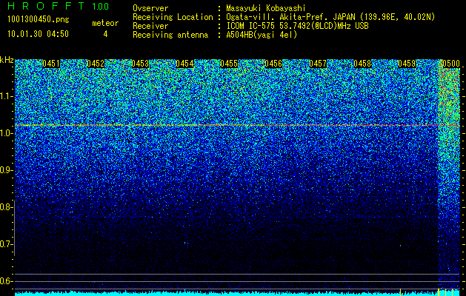This screenshot has width=466, height=296.
Task: Click the 0458 time marker
Action: [362, 64]
